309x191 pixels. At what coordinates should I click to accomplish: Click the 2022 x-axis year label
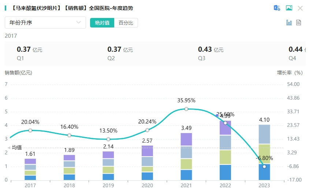click(225, 186)
